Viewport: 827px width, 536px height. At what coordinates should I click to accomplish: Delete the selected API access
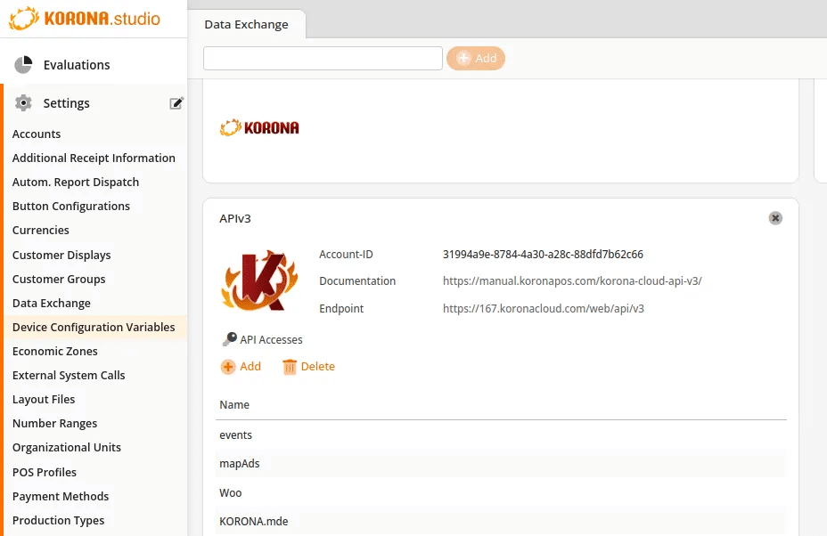[x=308, y=367]
